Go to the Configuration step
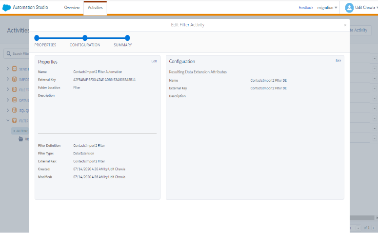The image size is (378, 239). pos(85,38)
